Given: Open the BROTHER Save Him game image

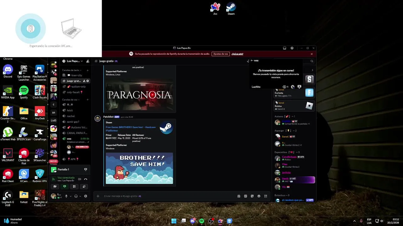Looking at the screenshot, I should coord(139,168).
